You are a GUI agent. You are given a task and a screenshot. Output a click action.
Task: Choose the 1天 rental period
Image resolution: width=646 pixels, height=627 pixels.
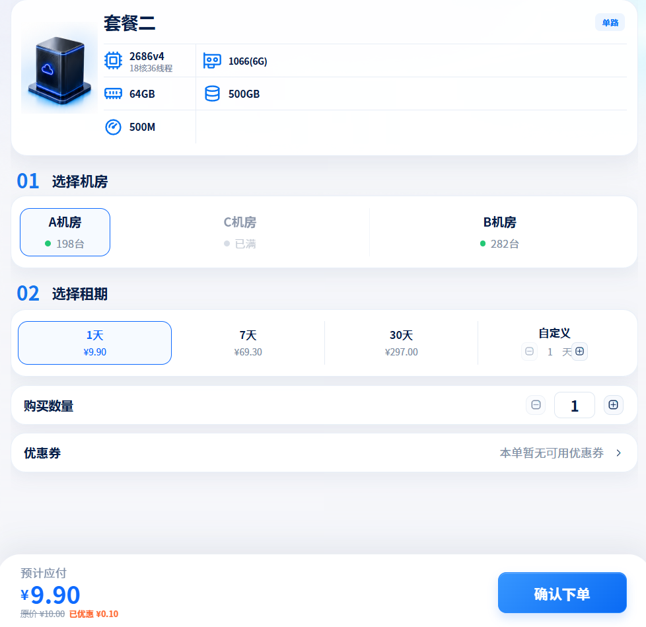[x=94, y=343]
